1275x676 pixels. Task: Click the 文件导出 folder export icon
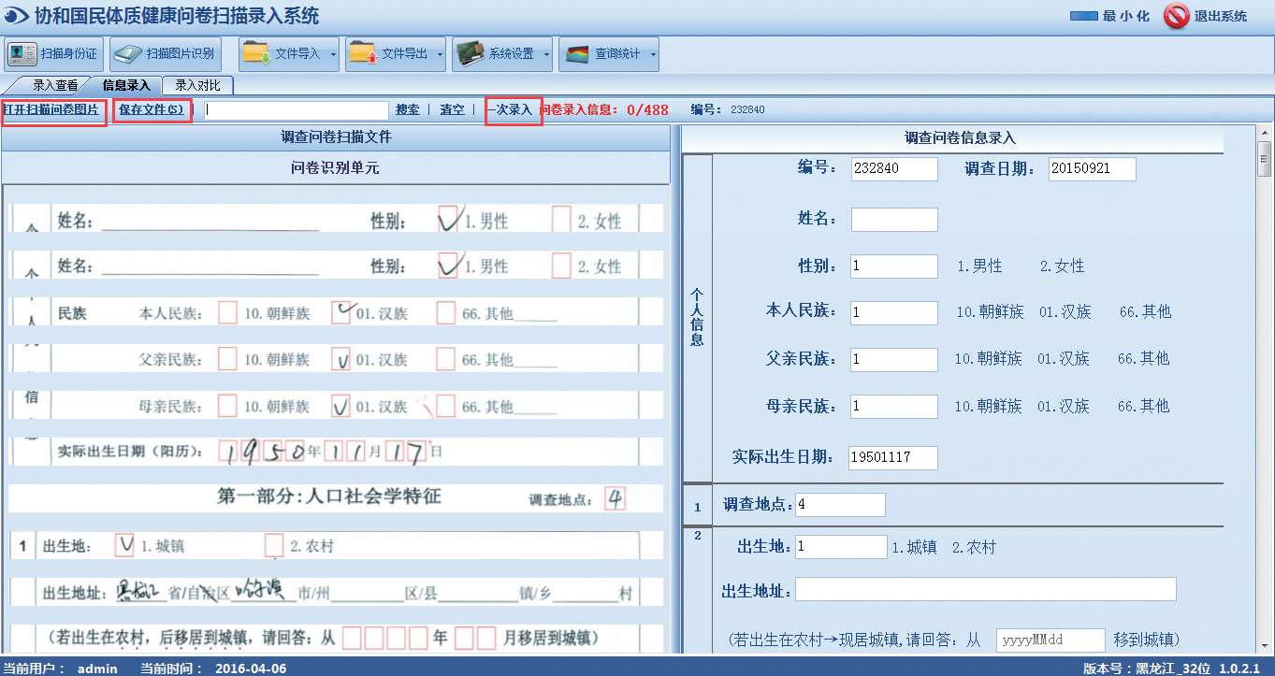(x=363, y=54)
